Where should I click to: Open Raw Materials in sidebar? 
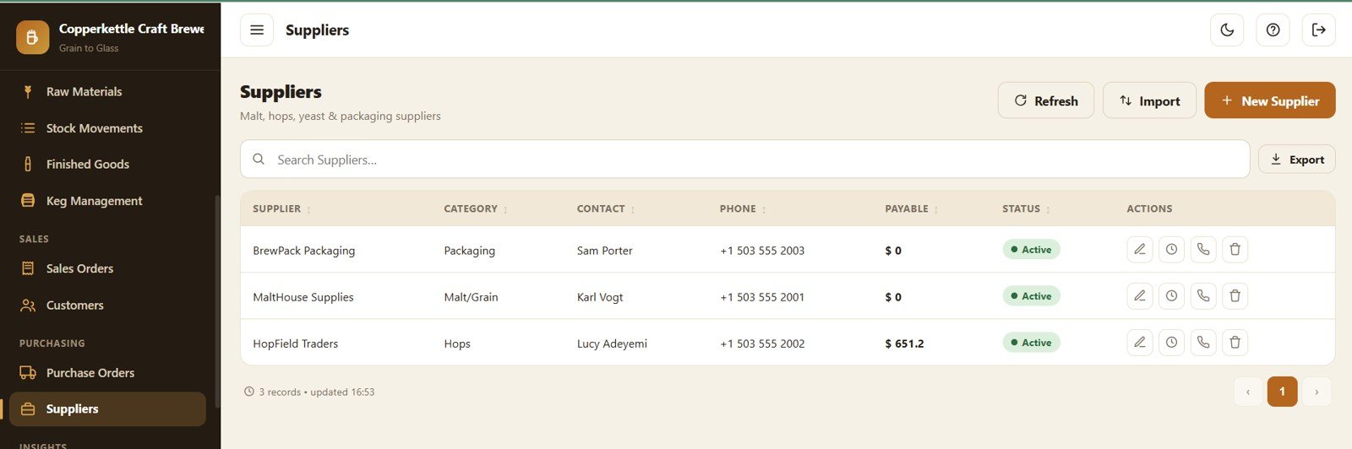pyautogui.click(x=107, y=92)
